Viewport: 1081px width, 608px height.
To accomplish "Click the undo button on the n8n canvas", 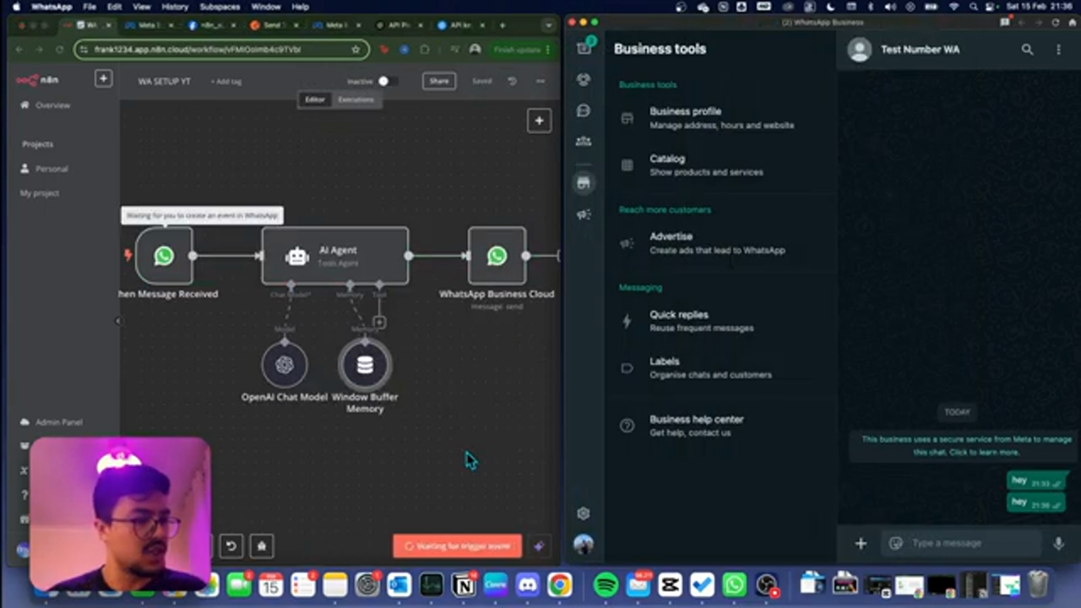I will (231, 546).
